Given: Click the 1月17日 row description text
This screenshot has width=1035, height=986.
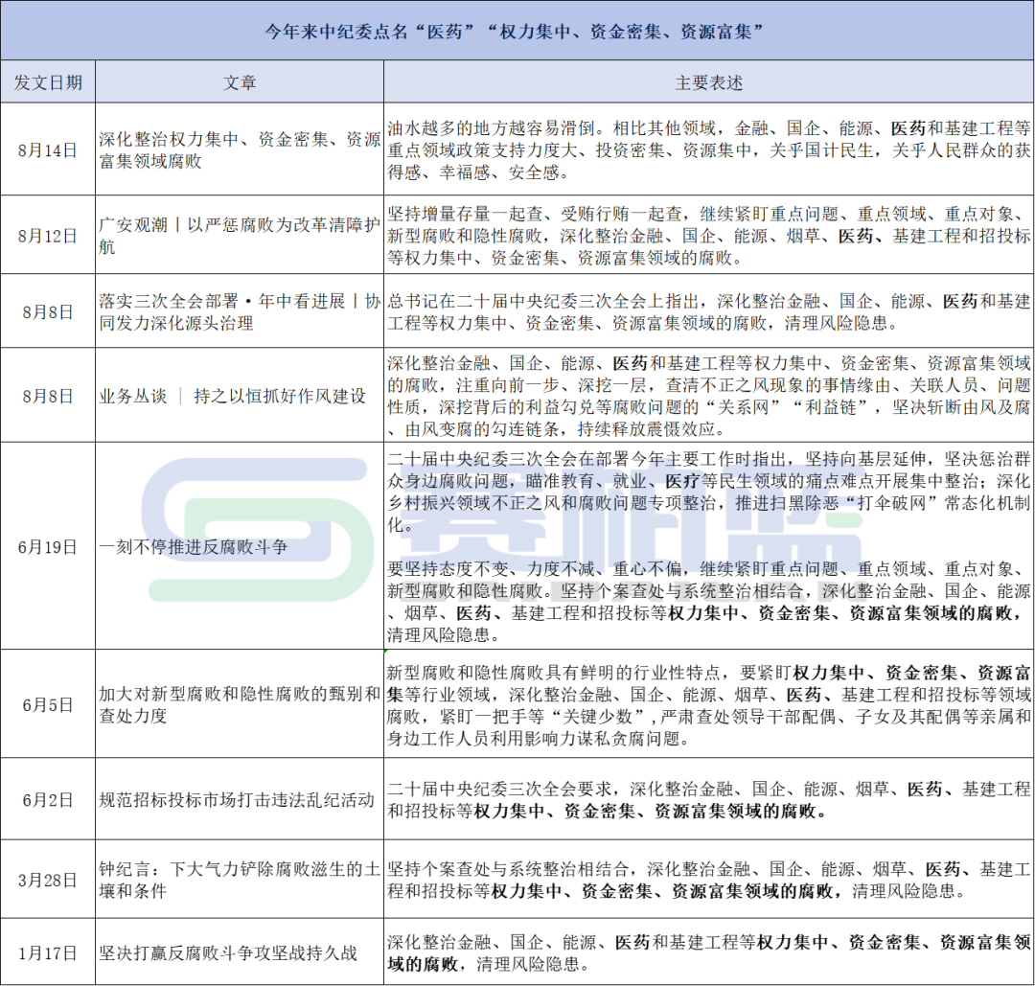Looking at the screenshot, I should coord(709,953).
